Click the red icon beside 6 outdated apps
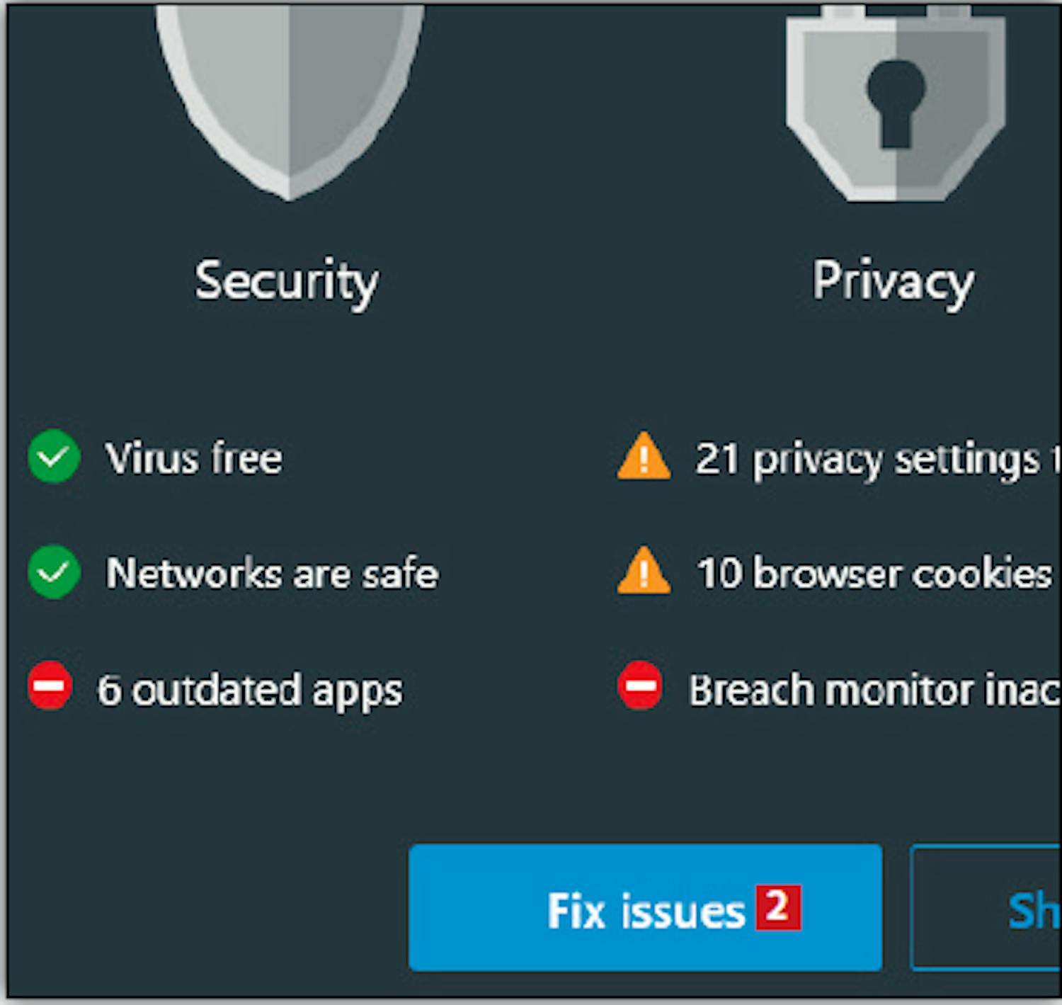Screen dimensions: 1062x1005 click(x=50, y=686)
